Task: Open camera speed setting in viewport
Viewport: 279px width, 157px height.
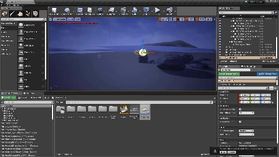Action: click(x=209, y=19)
